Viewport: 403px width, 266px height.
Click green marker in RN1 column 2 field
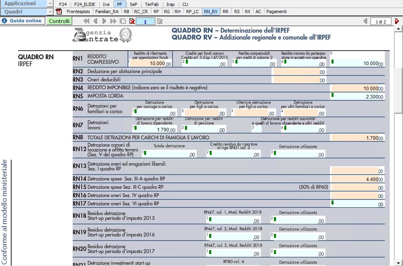coord(187,62)
